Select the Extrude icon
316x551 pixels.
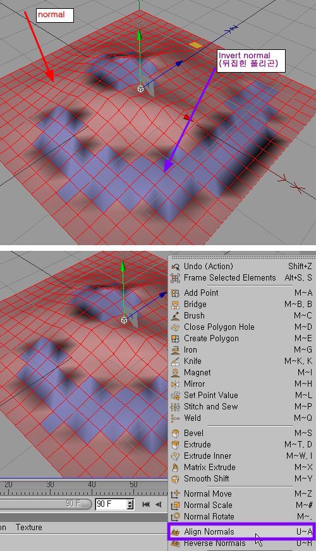tap(175, 444)
